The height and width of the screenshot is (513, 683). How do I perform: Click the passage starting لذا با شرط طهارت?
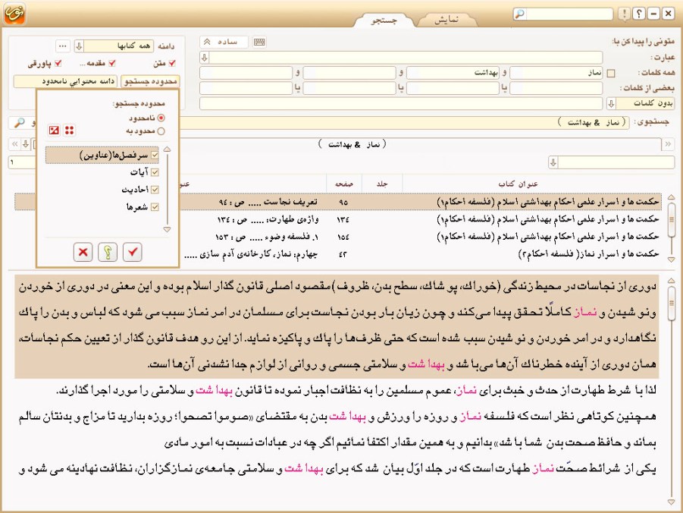click(356, 390)
